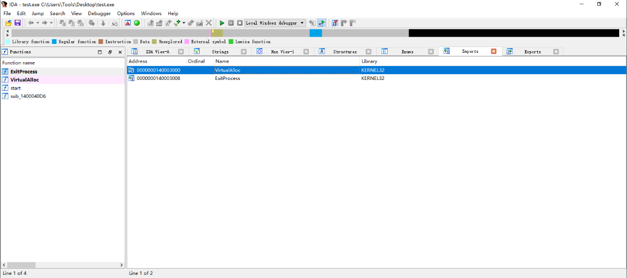Image resolution: width=627 pixels, height=278 pixels.
Task: Close the Structures tab
Action: coord(368,52)
